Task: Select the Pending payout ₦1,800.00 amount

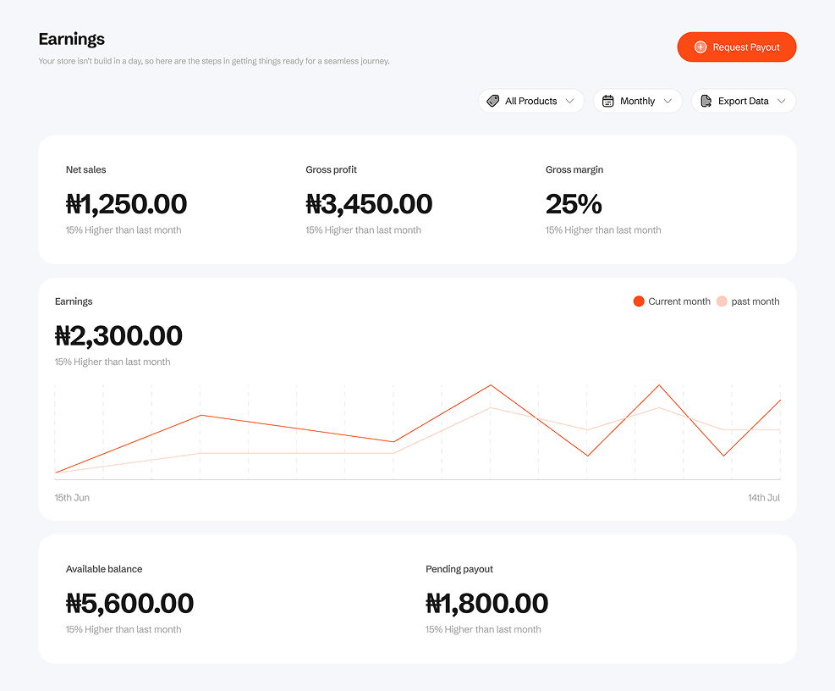Action: click(486, 604)
